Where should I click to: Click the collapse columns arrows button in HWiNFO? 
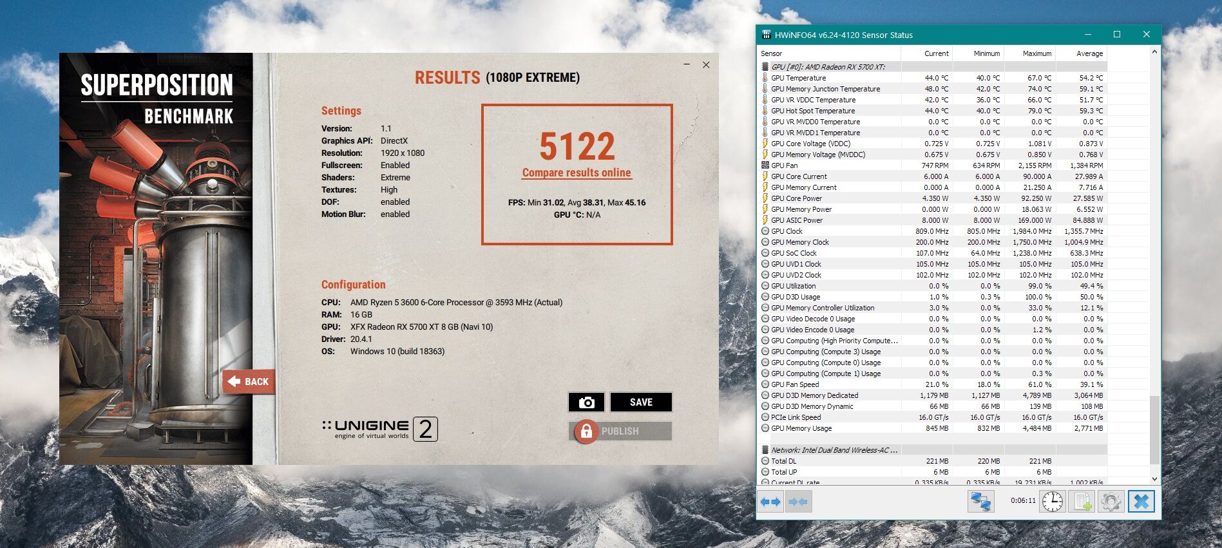click(799, 502)
